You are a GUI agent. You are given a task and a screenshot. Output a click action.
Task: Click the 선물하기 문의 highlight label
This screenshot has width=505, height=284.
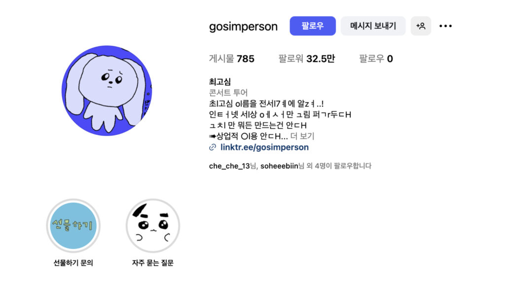click(73, 263)
